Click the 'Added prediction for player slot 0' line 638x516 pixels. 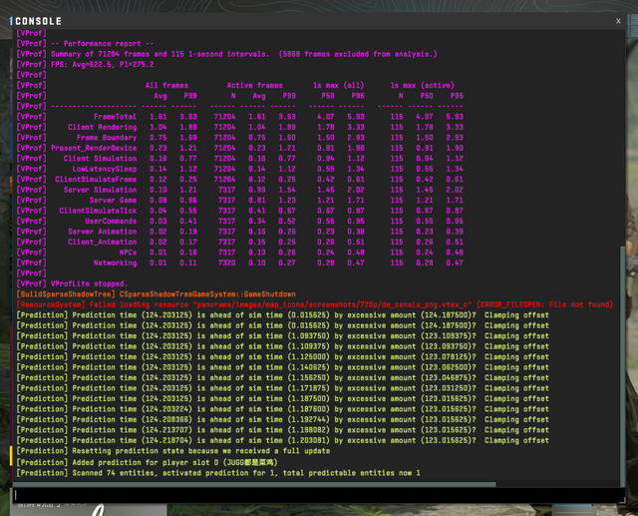click(147, 462)
